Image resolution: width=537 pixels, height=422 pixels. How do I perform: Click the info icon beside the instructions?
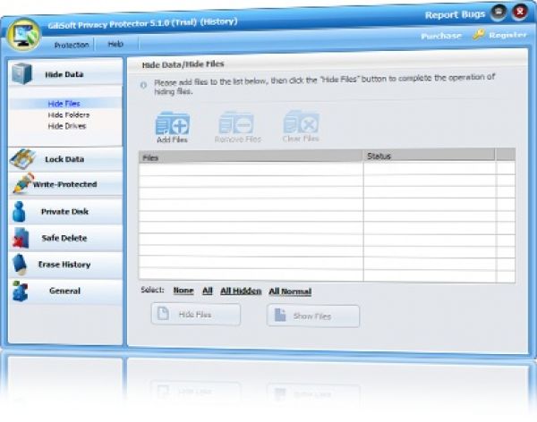click(x=143, y=85)
